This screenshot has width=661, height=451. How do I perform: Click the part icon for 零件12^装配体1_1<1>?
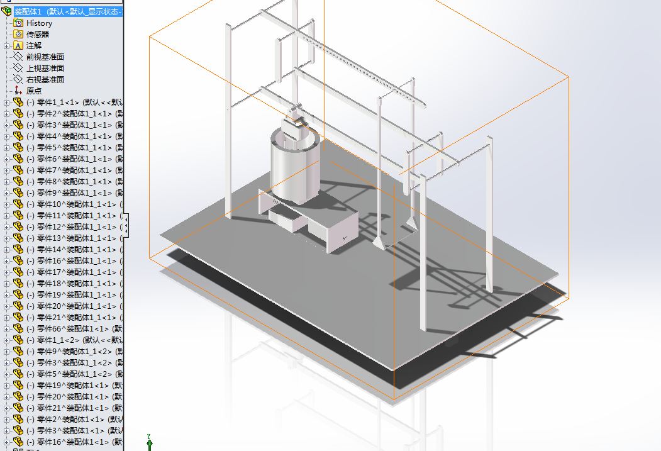click(x=18, y=227)
